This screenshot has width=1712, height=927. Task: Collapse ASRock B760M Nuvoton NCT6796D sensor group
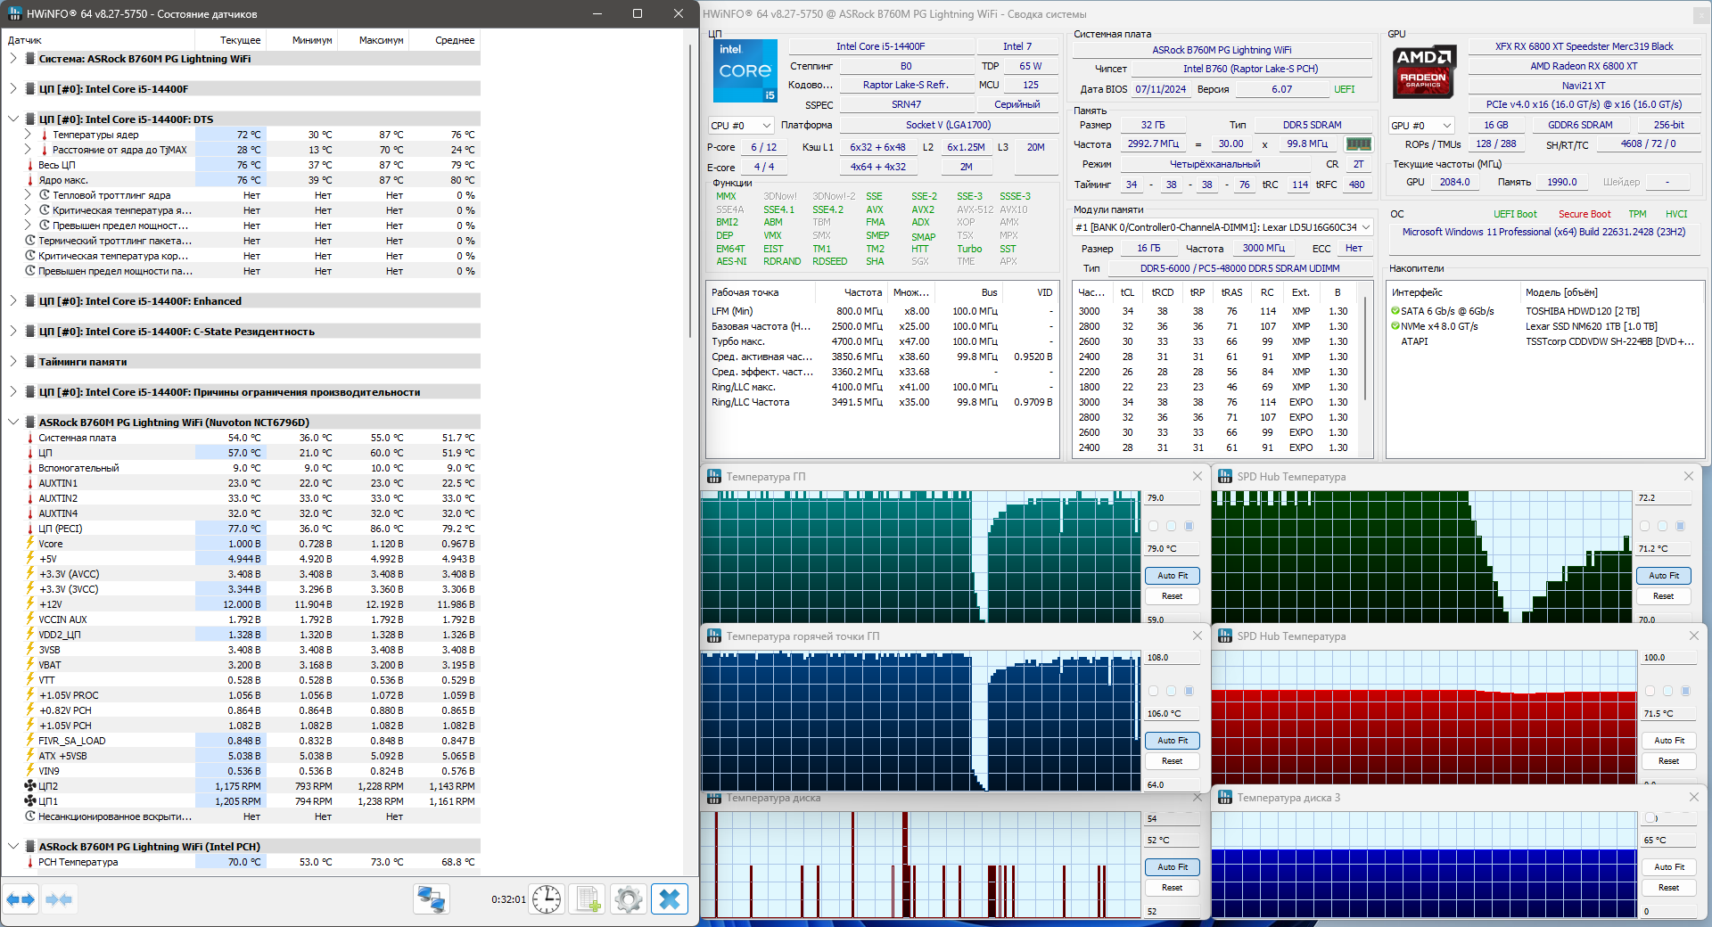[x=13, y=422]
